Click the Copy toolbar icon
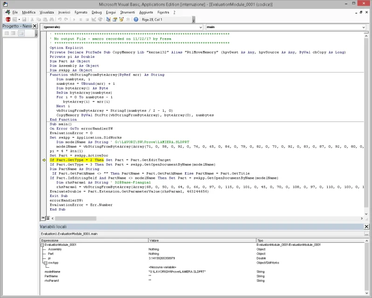The image size is (372, 298). point(39,20)
